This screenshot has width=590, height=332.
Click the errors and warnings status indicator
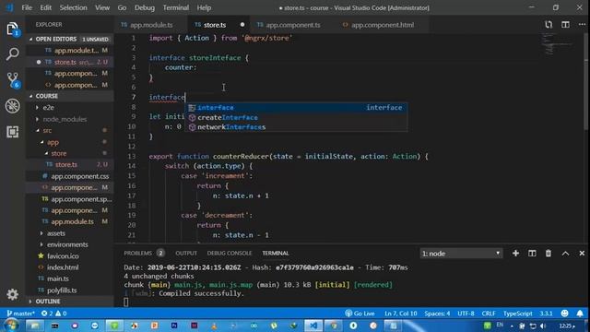53,314
